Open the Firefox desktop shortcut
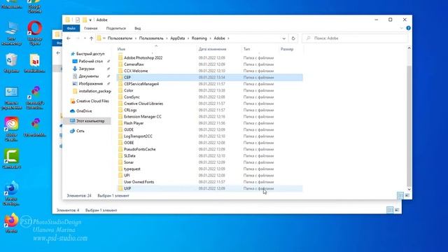Viewport: 448px width, 252px height. 11,223
